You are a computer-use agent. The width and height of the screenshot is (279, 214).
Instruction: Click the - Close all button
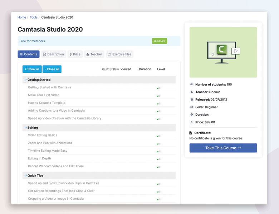coord(52,69)
